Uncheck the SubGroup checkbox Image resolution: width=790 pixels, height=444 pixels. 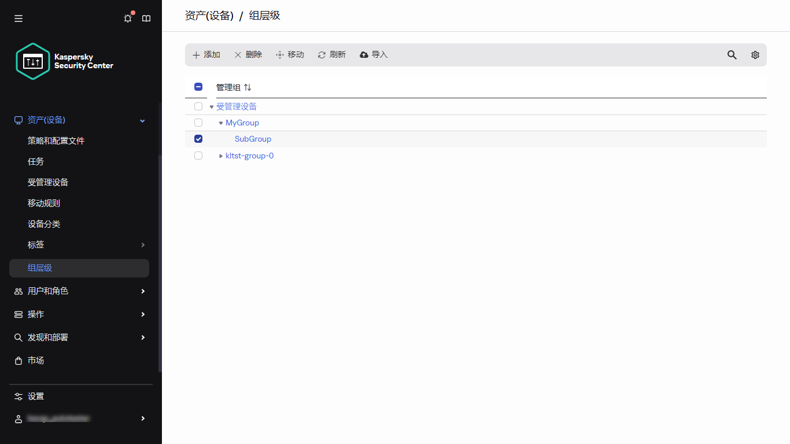point(198,139)
